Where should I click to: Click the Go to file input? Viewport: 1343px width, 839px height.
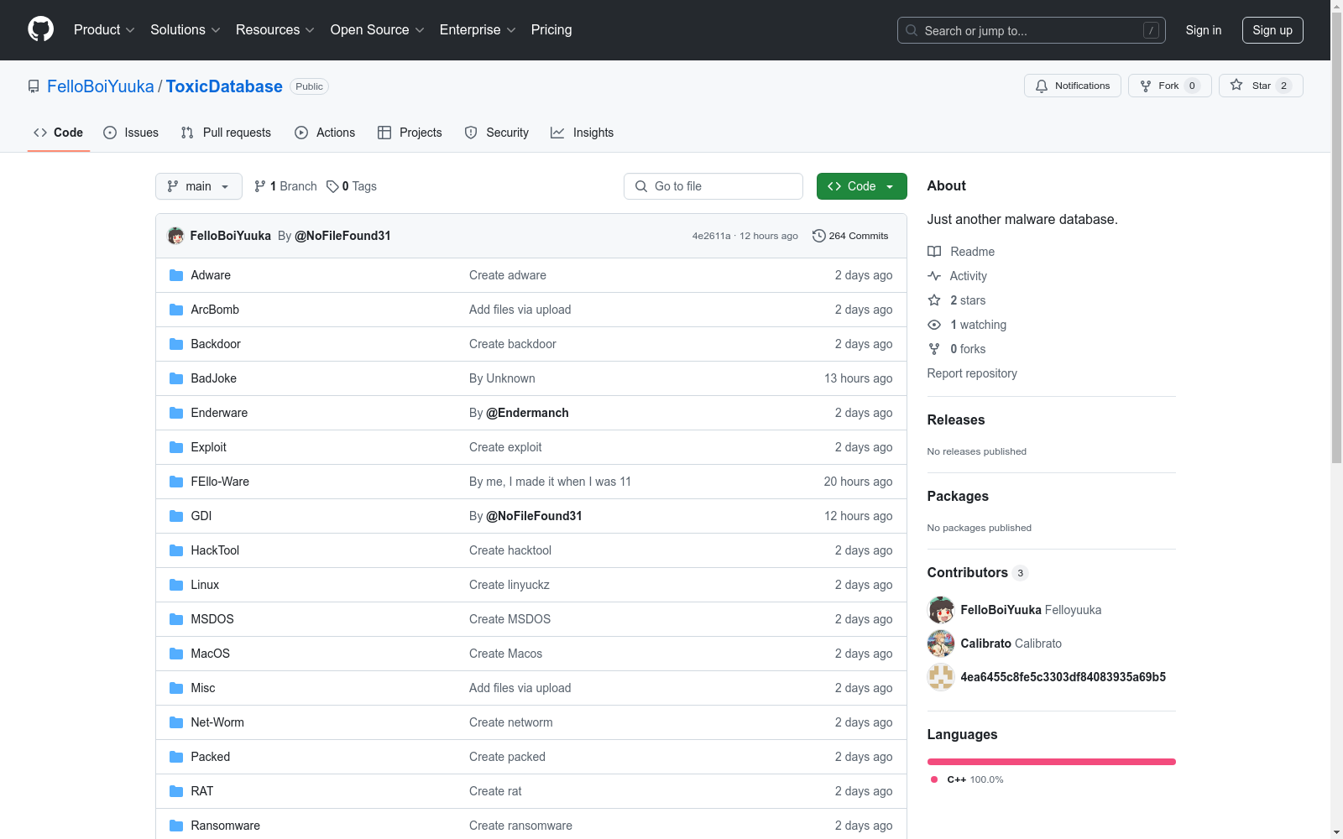click(x=713, y=186)
